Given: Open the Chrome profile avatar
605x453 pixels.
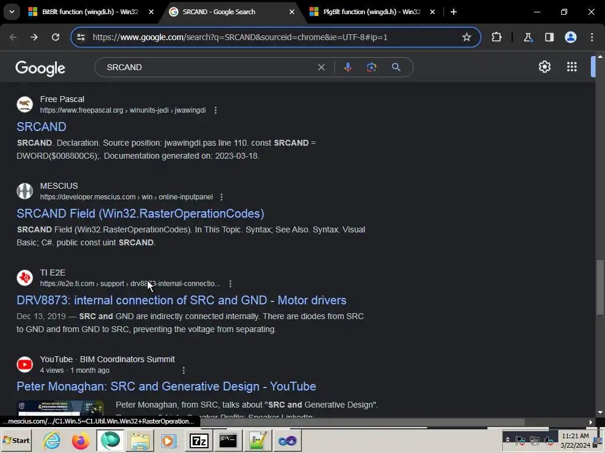Looking at the screenshot, I should point(571,37).
